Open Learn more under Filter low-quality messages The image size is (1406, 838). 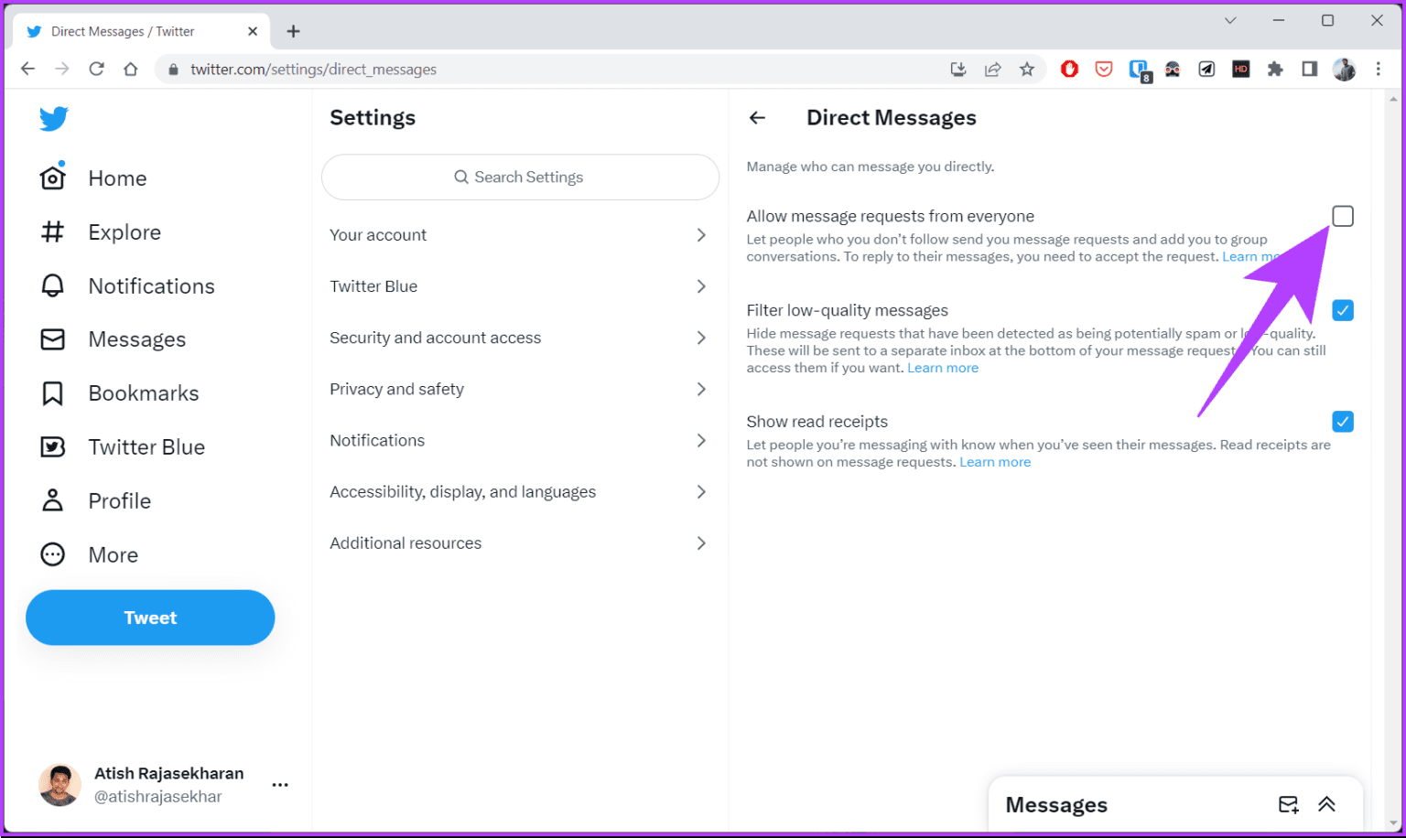click(943, 368)
